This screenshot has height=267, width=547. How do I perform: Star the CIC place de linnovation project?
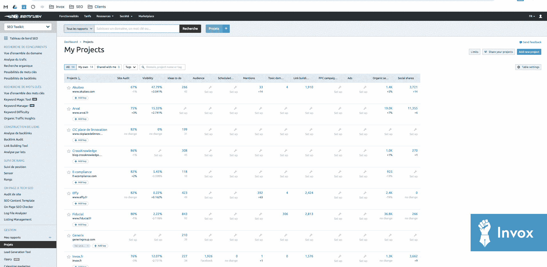pos(69,130)
